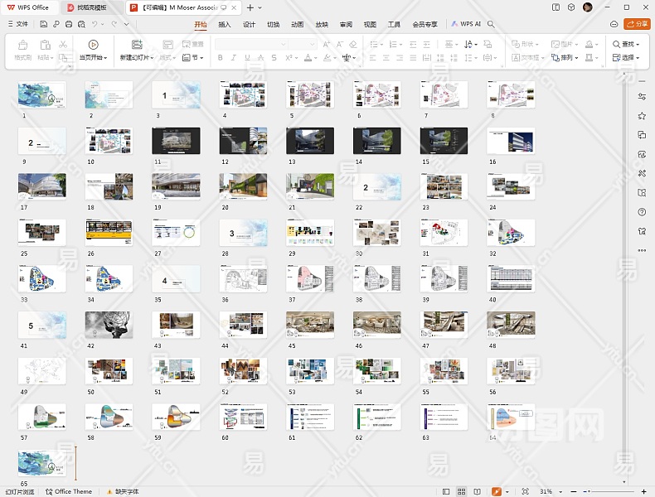This screenshot has width=655, height=497.
Task: Click the missing fonts warning icon
Action: (x=109, y=491)
